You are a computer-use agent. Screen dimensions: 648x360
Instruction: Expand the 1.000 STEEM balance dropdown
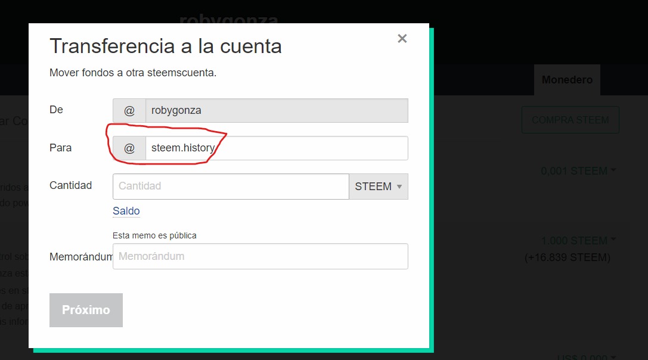[x=579, y=240]
